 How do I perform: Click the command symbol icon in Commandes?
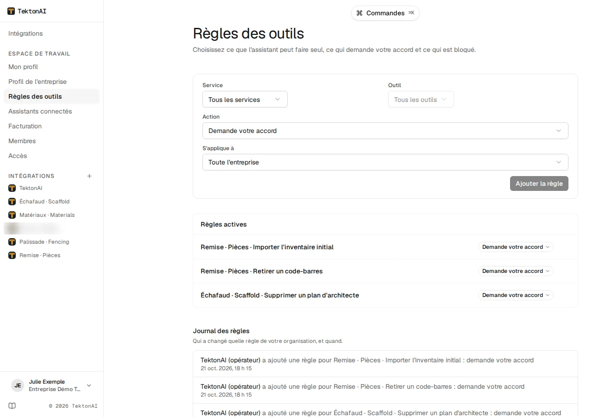360,13
